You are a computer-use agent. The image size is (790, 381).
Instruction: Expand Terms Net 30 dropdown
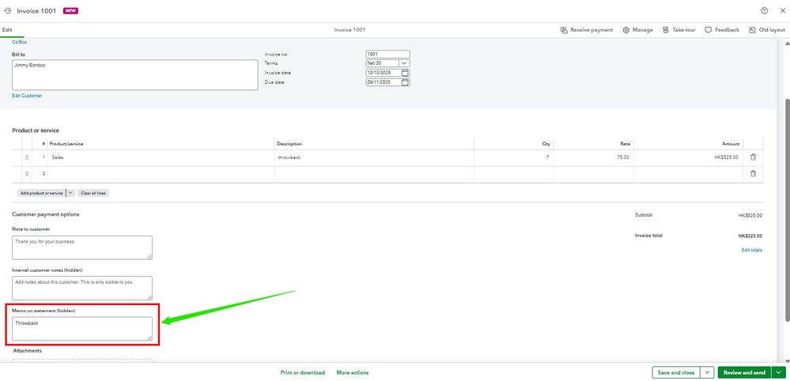coord(405,63)
